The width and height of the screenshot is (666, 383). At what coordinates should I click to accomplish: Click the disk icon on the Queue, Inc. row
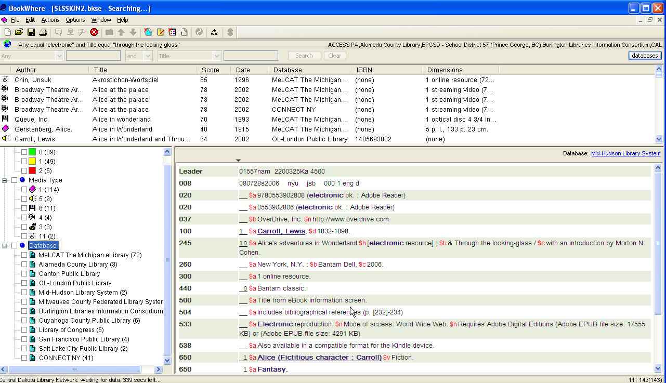click(5, 119)
